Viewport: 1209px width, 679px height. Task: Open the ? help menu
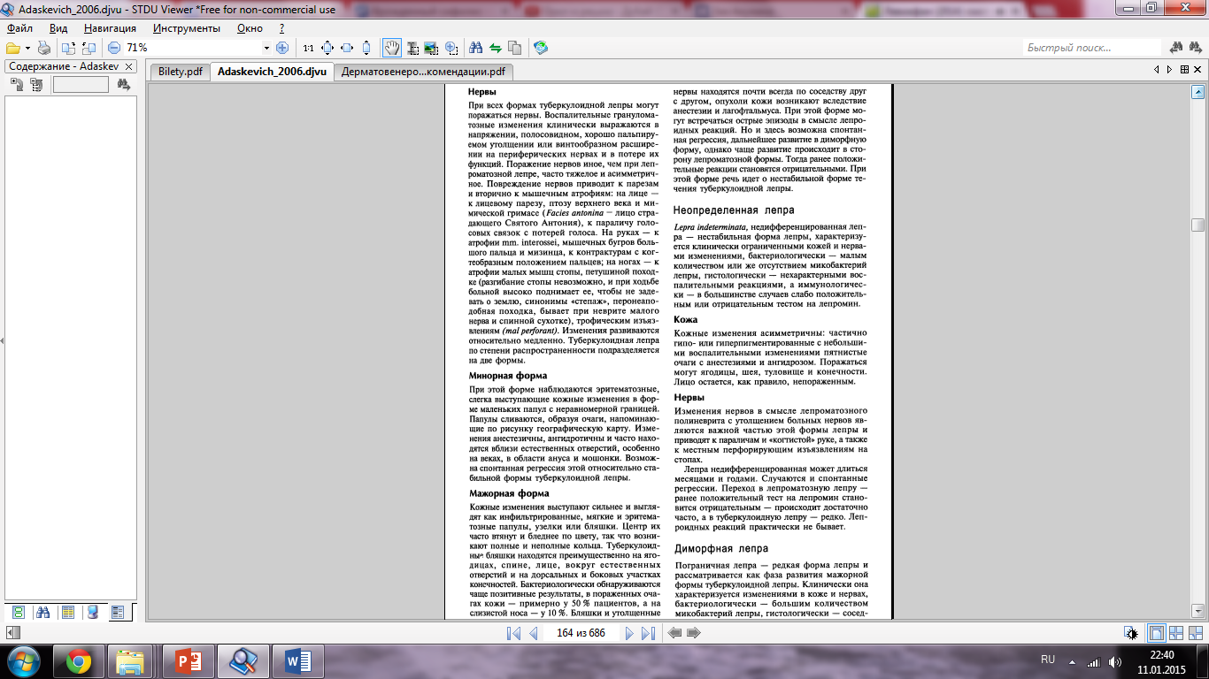coord(281,28)
